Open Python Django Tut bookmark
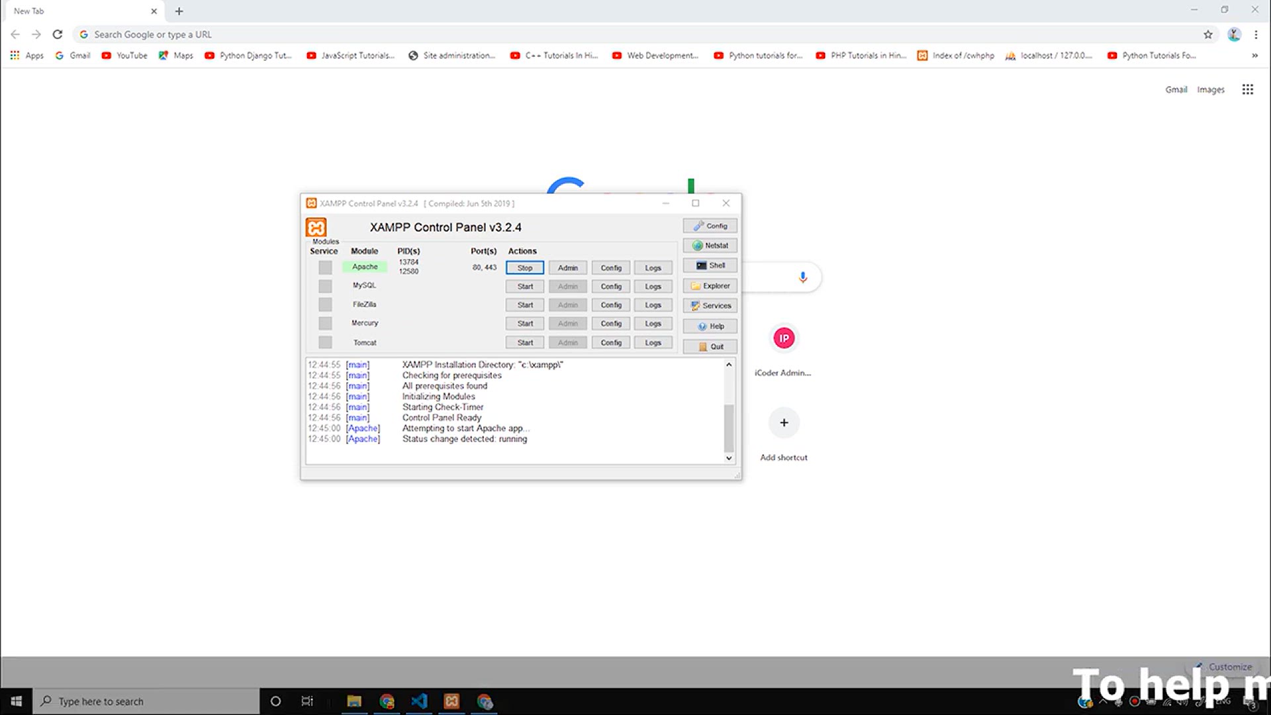 click(248, 56)
